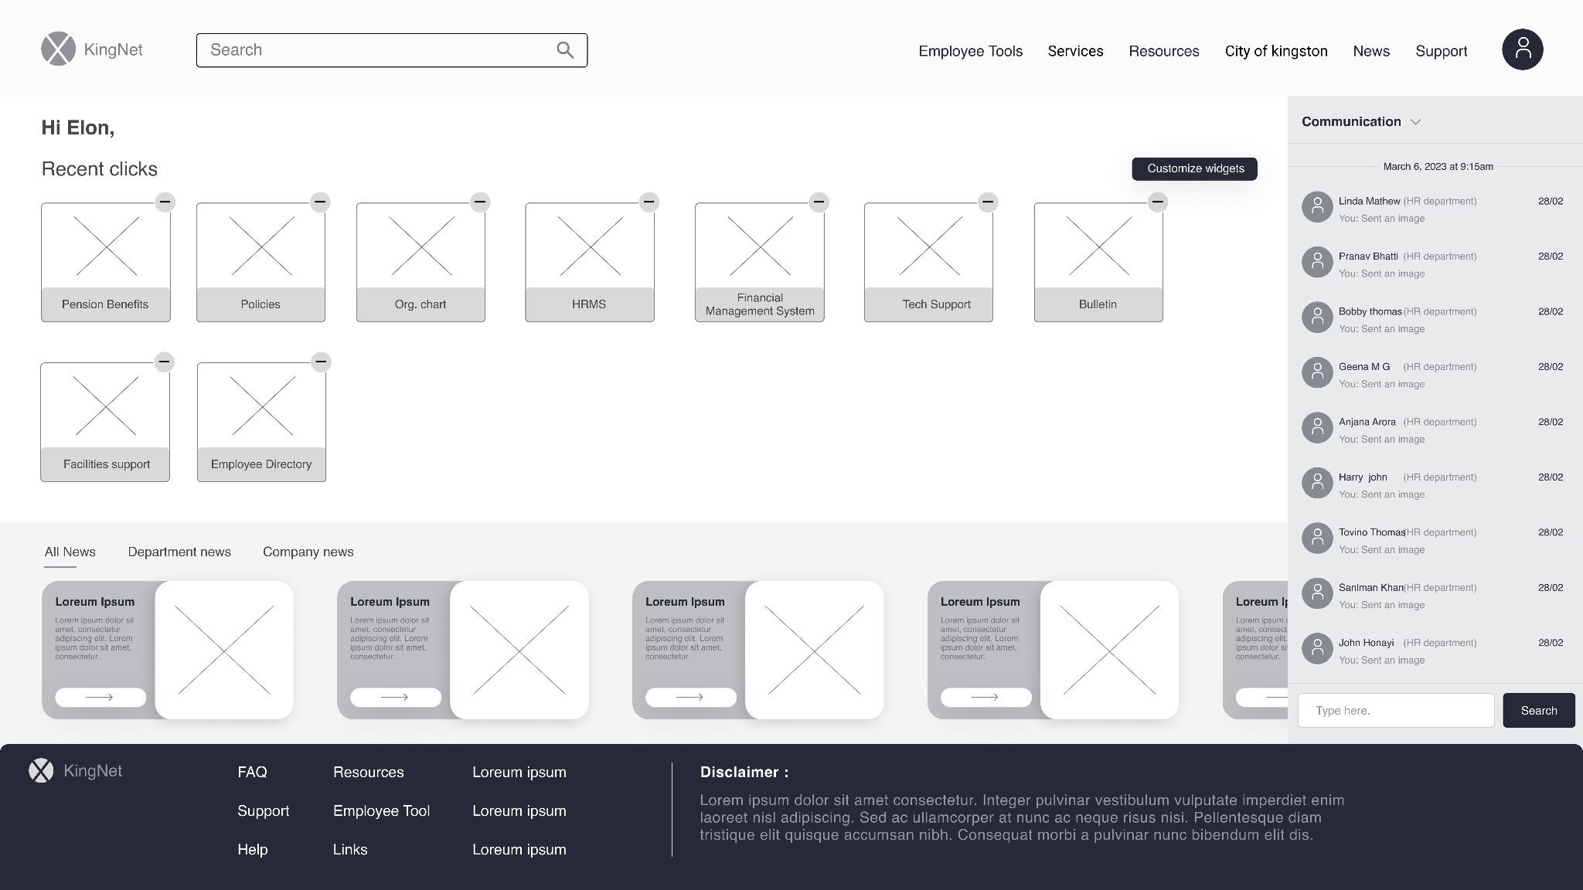
Task: Open the Pension Benefits tile
Action: (106, 263)
